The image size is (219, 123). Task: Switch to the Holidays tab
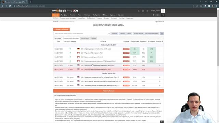pos(93,38)
